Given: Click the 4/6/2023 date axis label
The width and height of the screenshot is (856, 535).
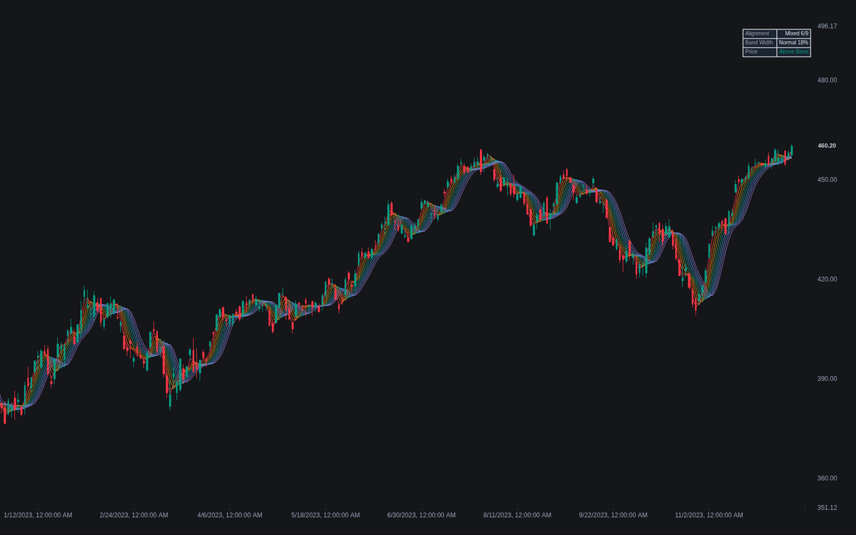Looking at the screenshot, I should click(230, 515).
